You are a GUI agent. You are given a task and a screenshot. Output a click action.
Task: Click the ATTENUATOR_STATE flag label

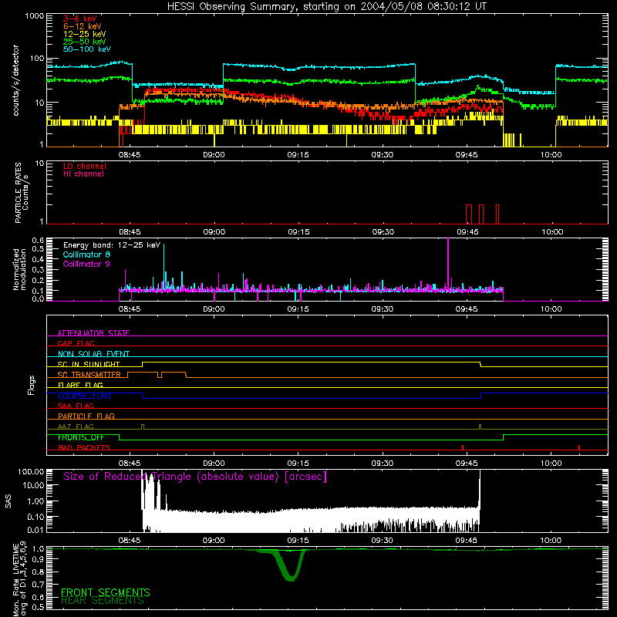coord(93,333)
